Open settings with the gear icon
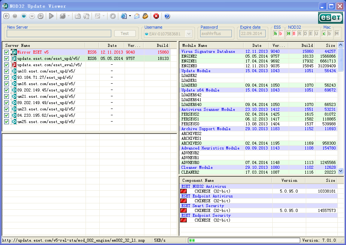The height and width of the screenshot is (245, 346). point(113,16)
